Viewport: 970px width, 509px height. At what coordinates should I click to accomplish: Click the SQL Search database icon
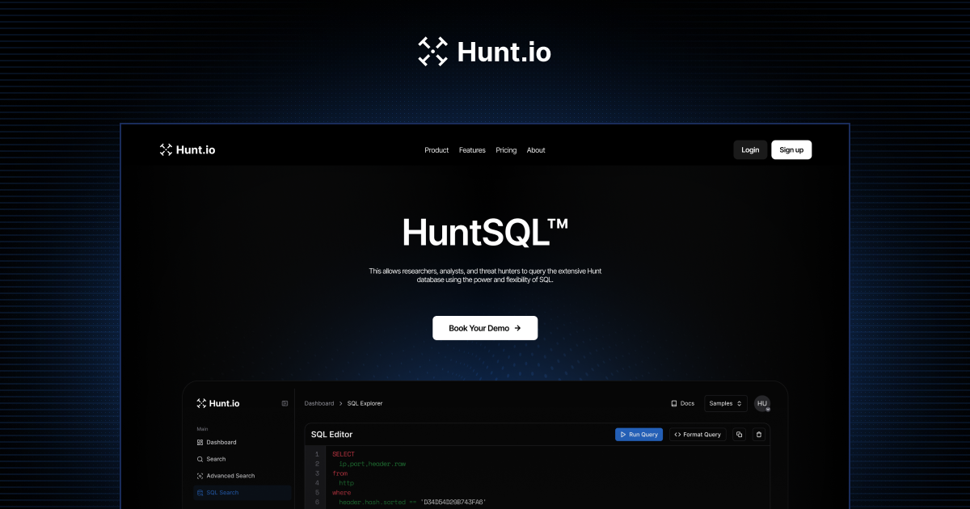pyautogui.click(x=200, y=493)
